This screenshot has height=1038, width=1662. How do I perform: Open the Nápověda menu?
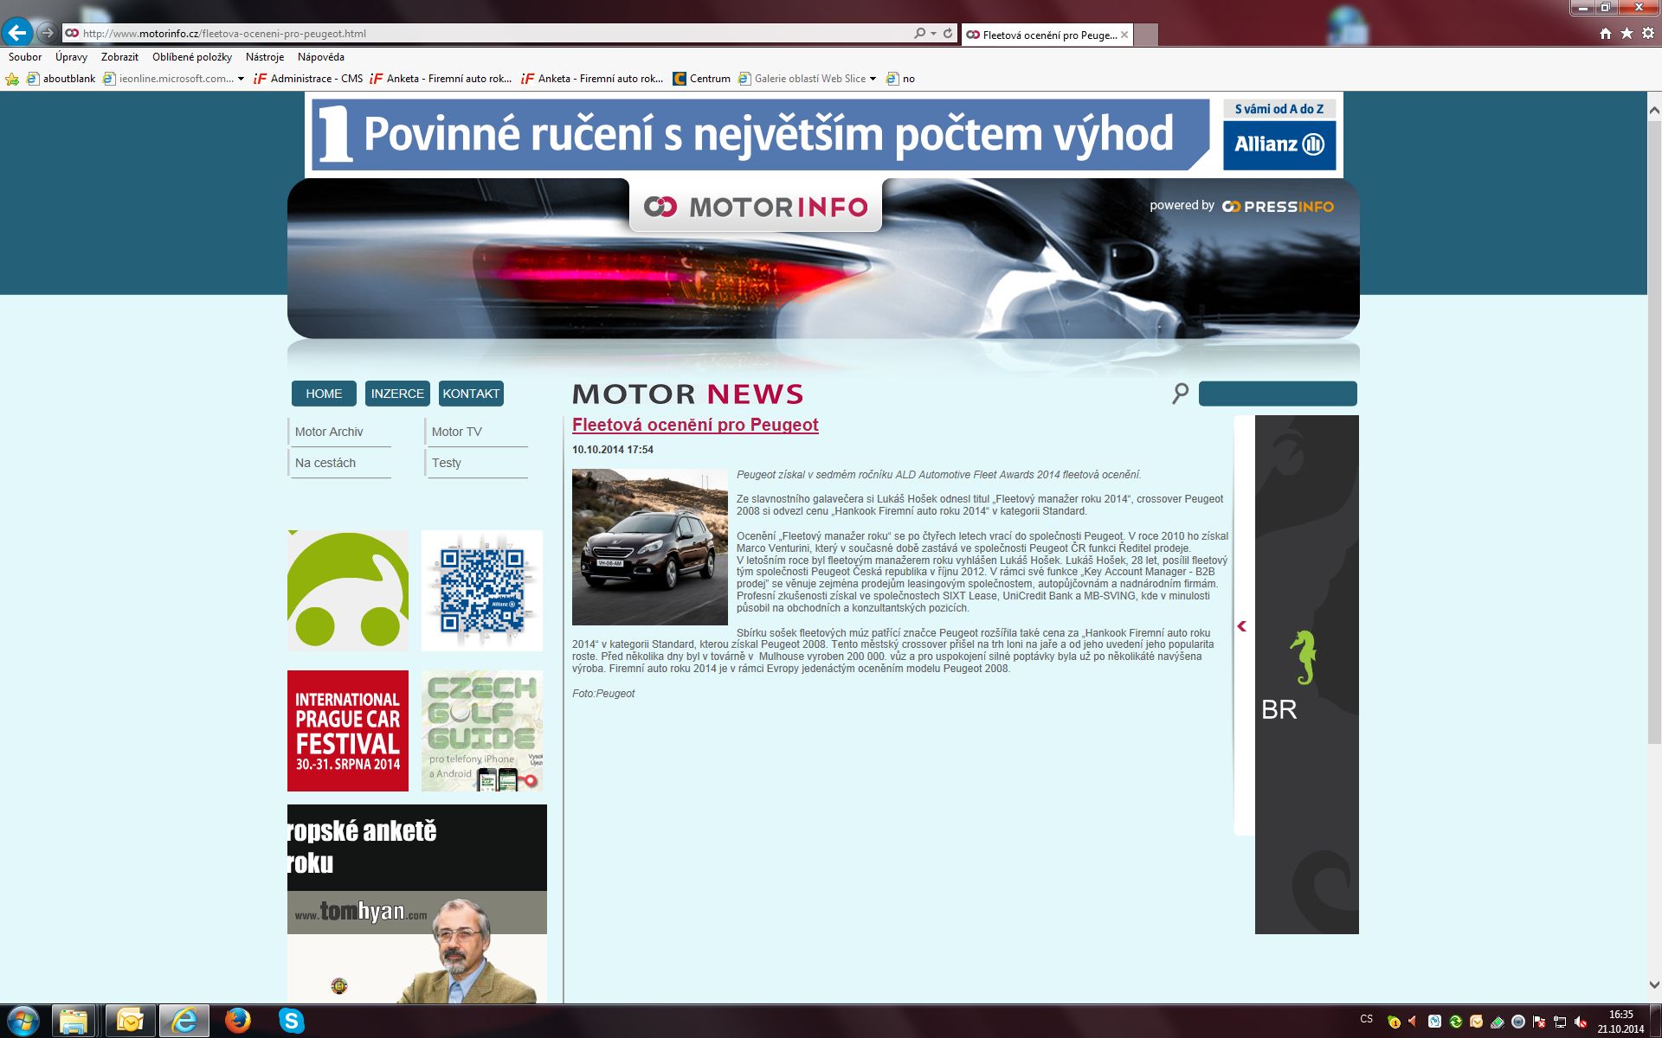tap(321, 57)
